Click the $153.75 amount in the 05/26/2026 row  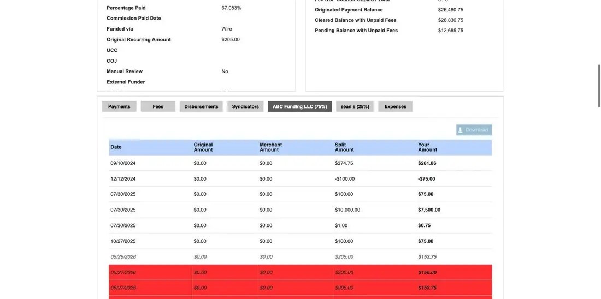[x=427, y=257]
